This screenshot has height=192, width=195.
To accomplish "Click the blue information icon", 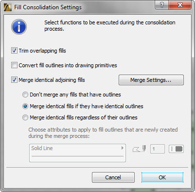I will tap(19, 27).
